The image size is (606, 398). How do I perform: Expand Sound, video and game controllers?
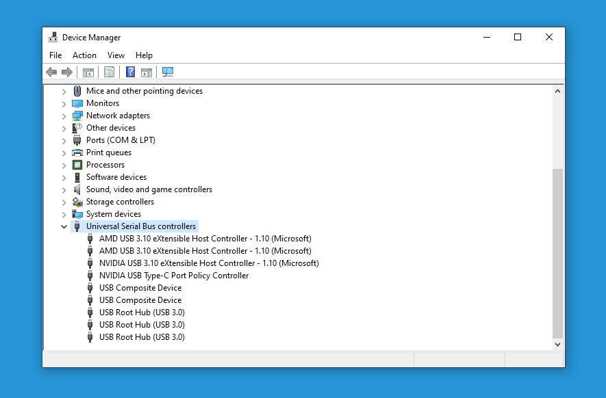point(64,190)
